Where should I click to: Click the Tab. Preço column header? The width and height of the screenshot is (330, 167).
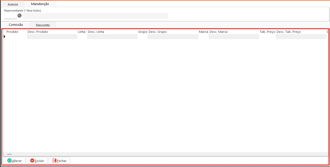point(267,32)
